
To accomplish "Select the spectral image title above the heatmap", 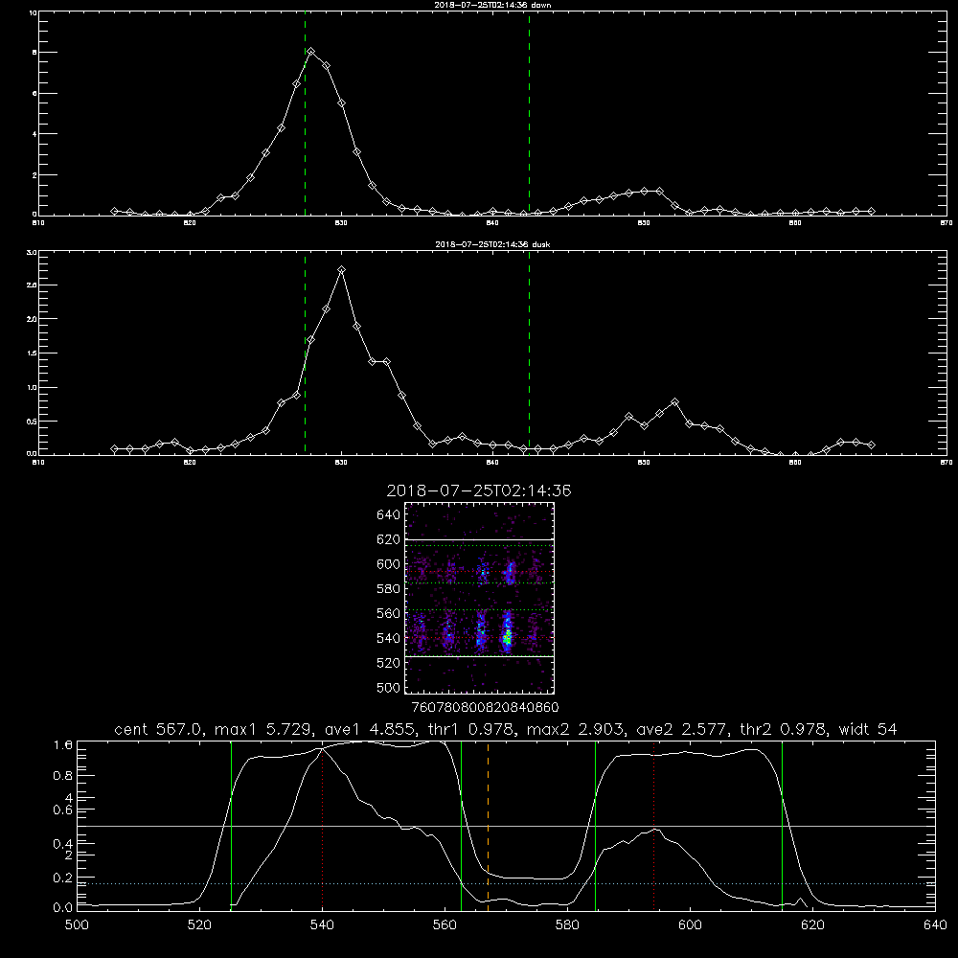I will [x=479, y=490].
